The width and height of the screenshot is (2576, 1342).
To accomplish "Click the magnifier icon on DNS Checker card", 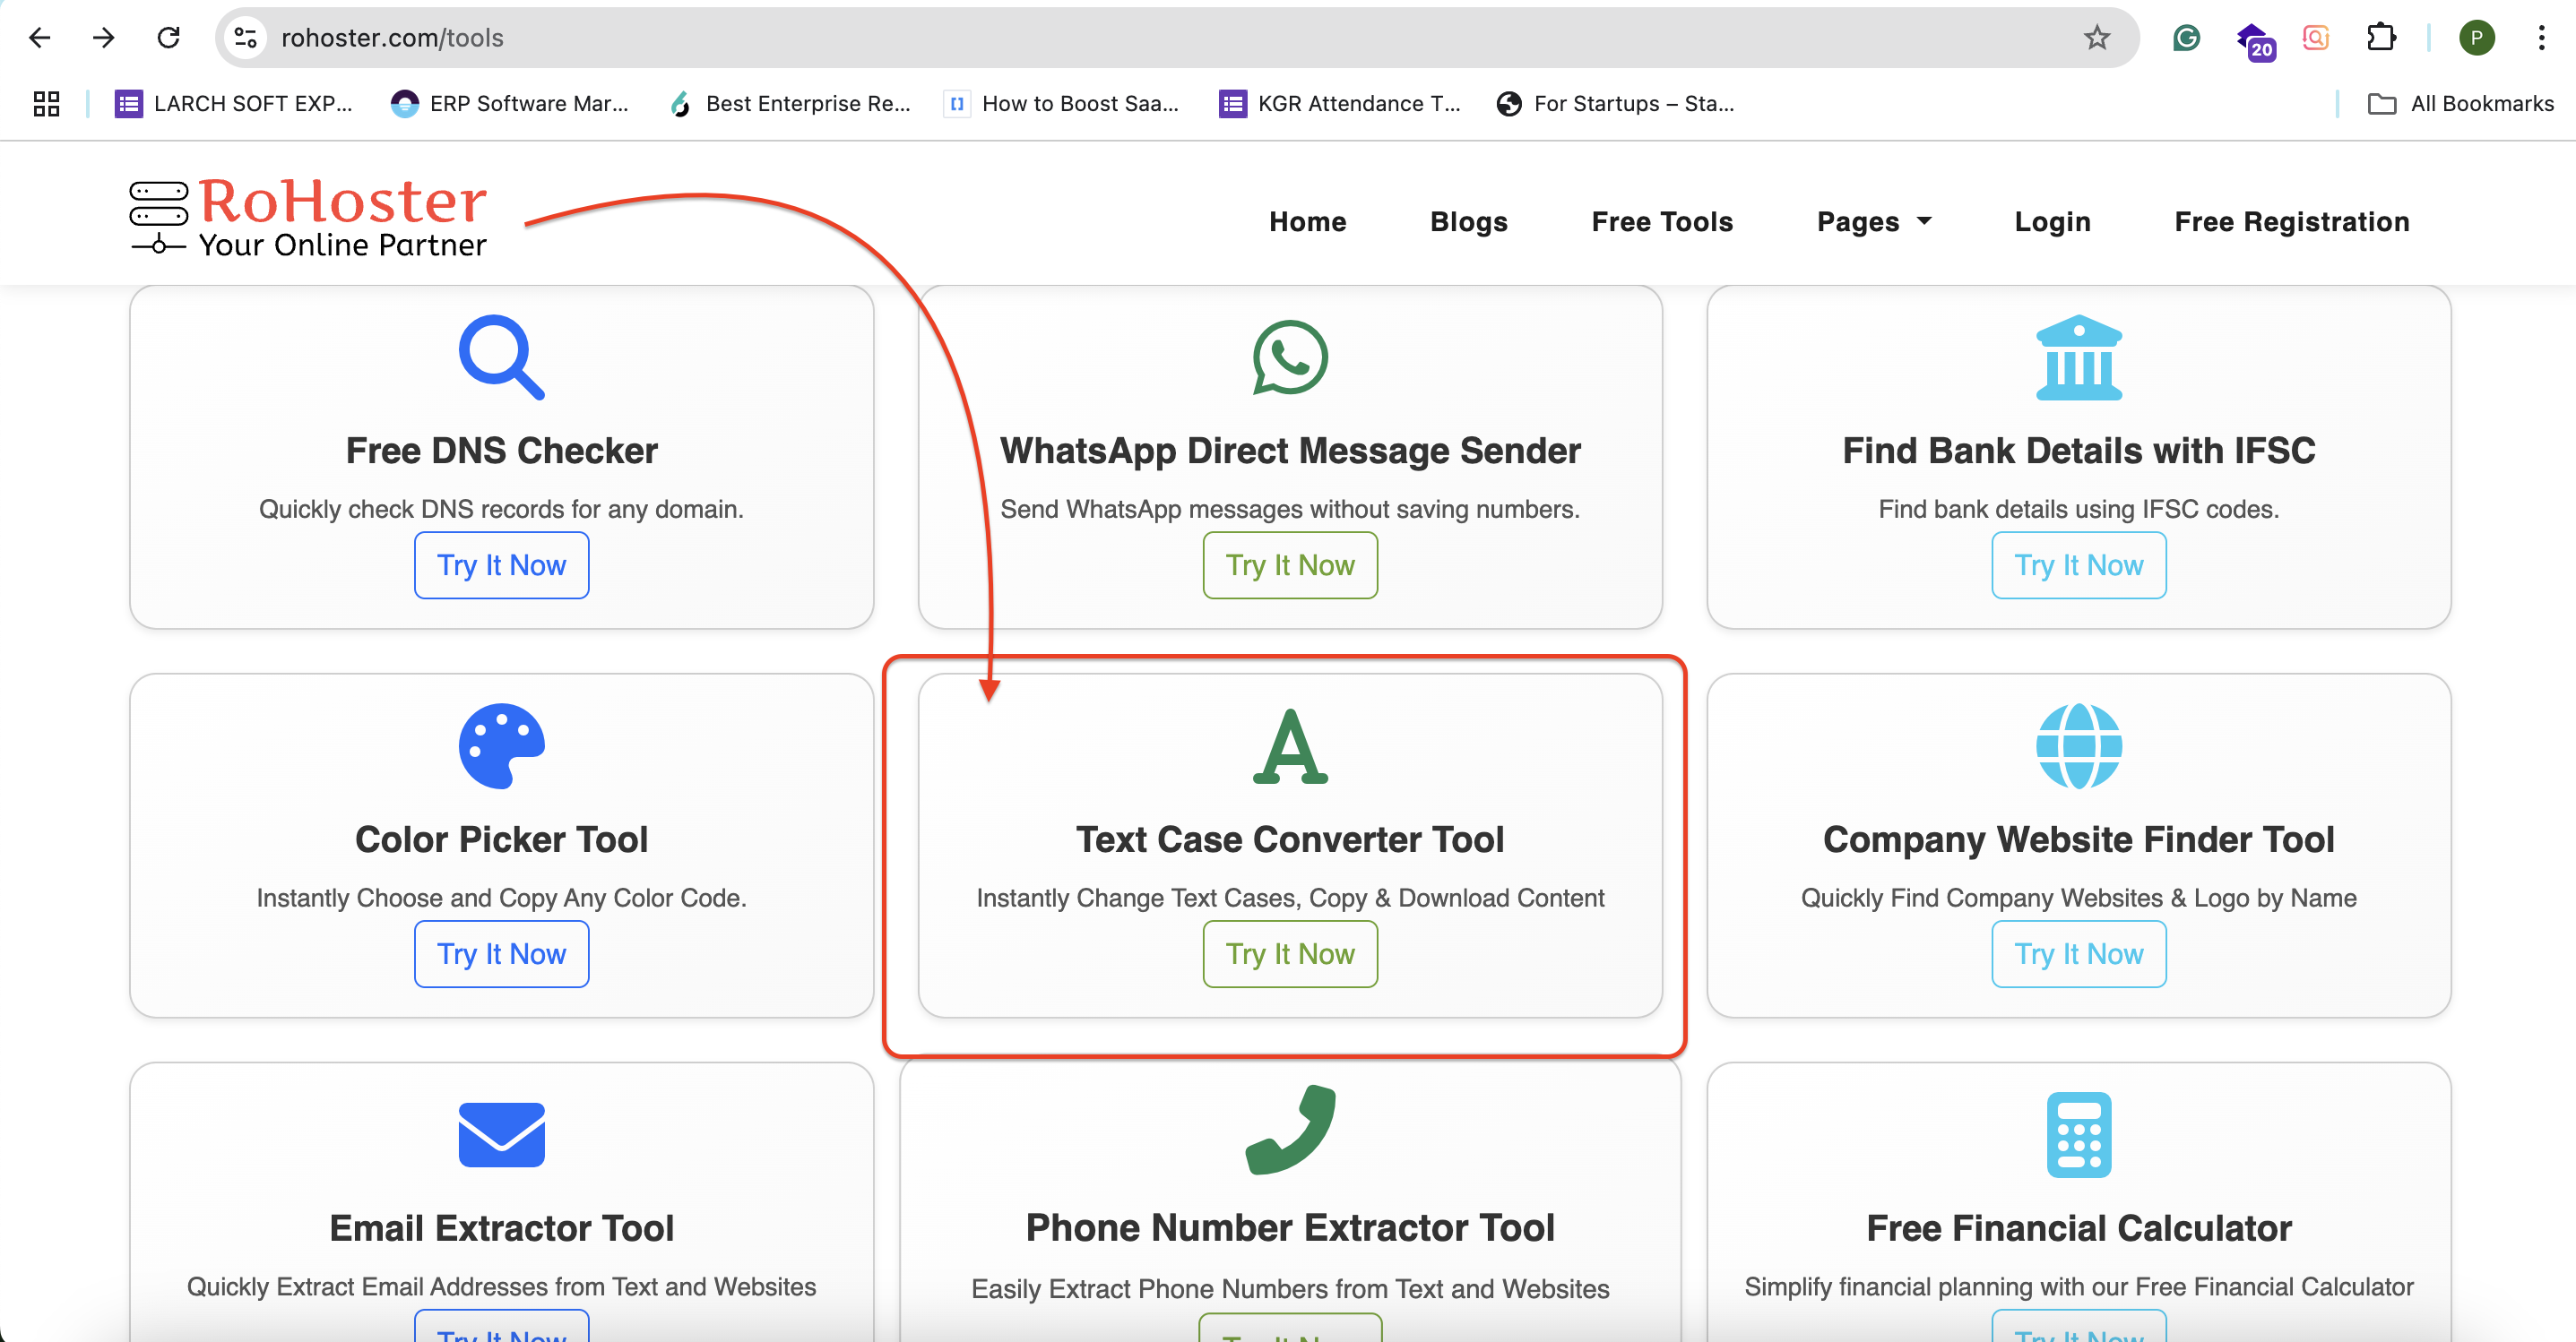I will 501,357.
